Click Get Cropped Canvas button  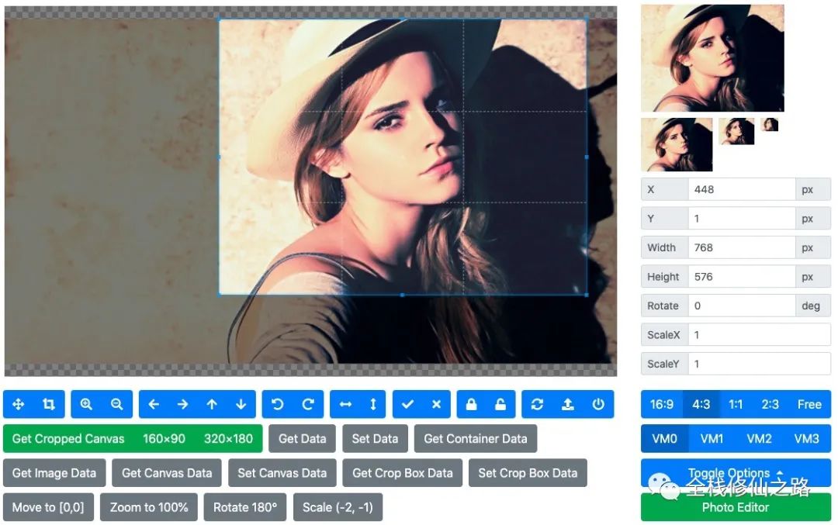pyautogui.click(x=68, y=438)
